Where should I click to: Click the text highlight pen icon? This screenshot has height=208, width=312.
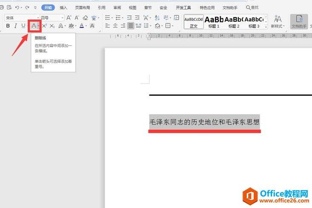pos(71,26)
